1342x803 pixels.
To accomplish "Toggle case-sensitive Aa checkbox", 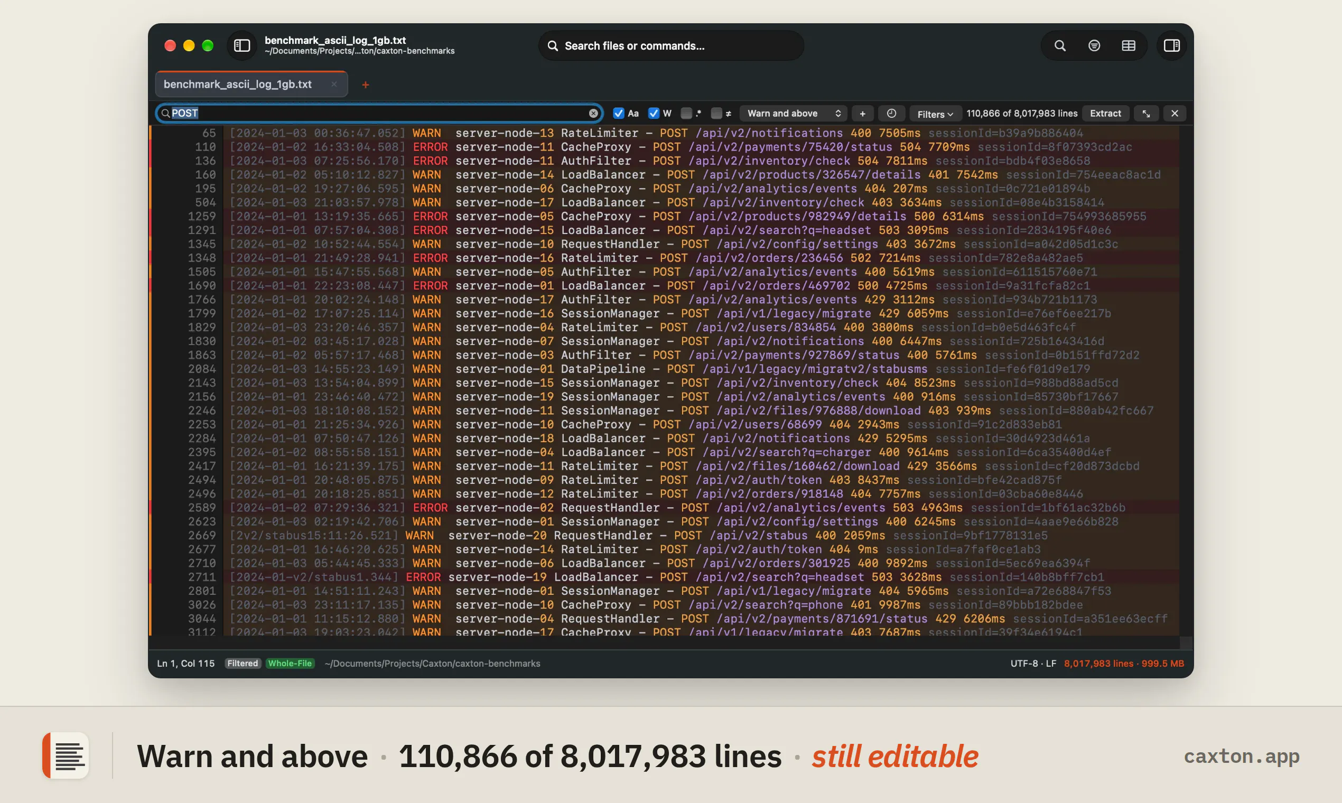I will tap(618, 113).
